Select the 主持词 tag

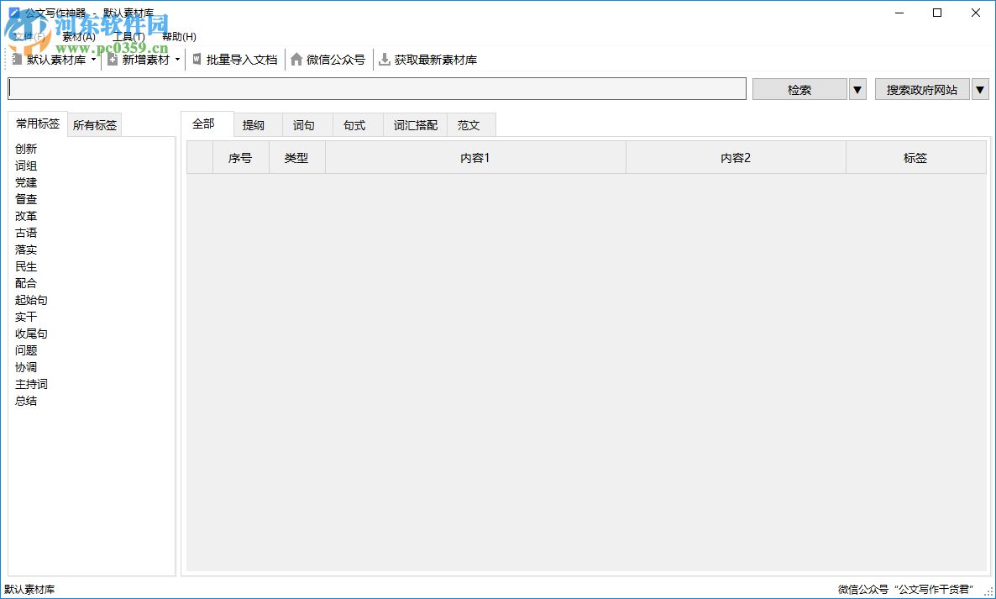coord(31,384)
